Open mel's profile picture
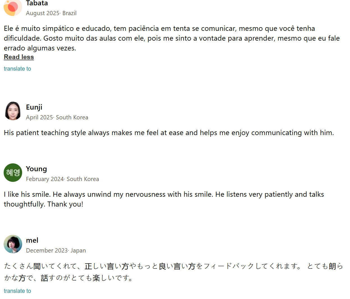Viewport: 350px width, 299px height. coord(13,244)
